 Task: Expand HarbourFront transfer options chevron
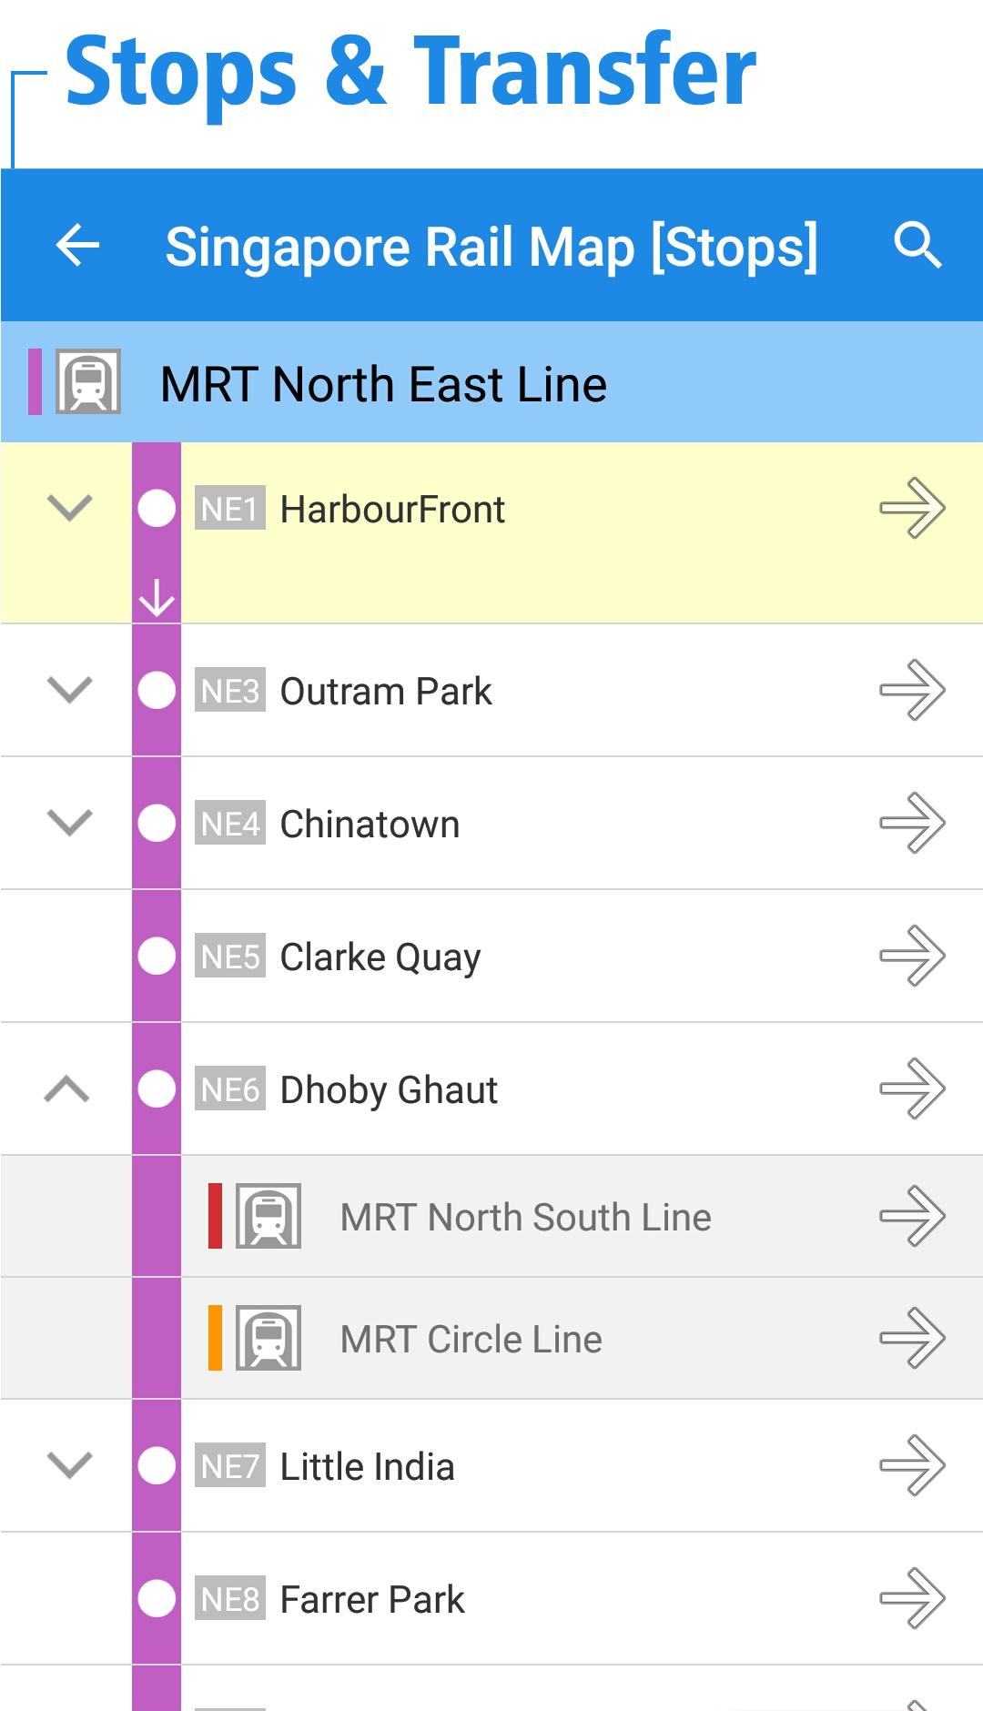point(69,508)
